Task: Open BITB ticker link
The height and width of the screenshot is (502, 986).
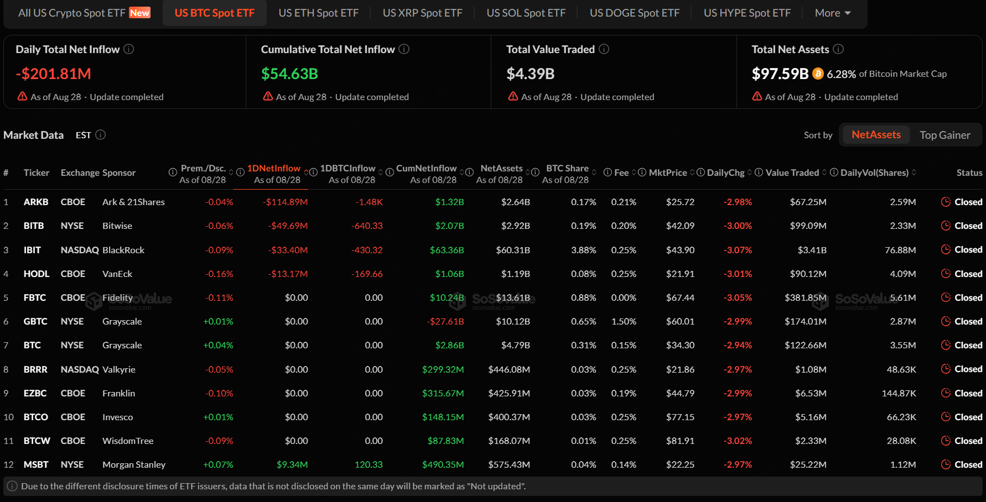Action: pos(34,226)
